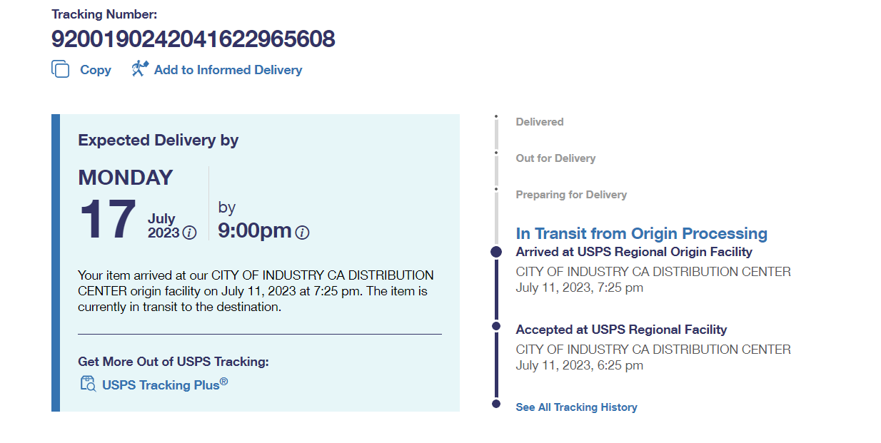Click the Copy tracking number icon

pos(61,69)
